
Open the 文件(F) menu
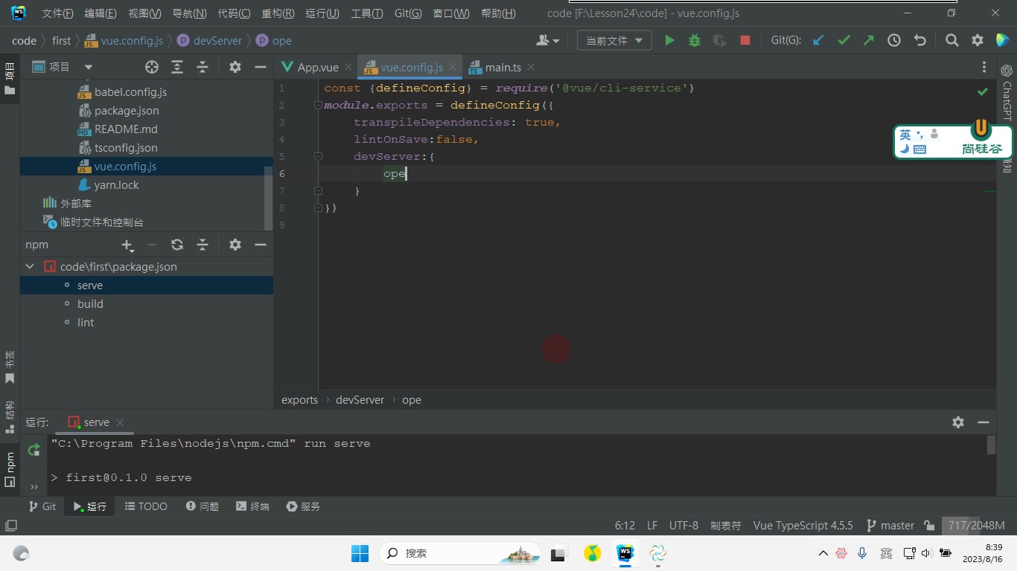57,13
